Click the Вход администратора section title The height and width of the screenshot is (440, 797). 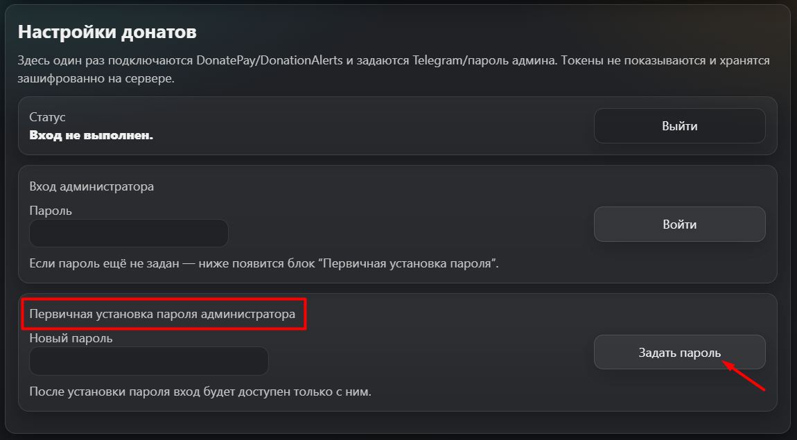coord(91,186)
